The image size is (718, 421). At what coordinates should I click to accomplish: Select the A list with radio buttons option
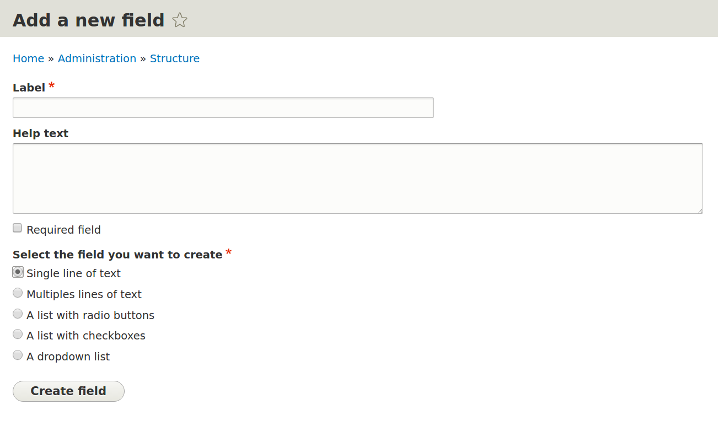(x=18, y=314)
